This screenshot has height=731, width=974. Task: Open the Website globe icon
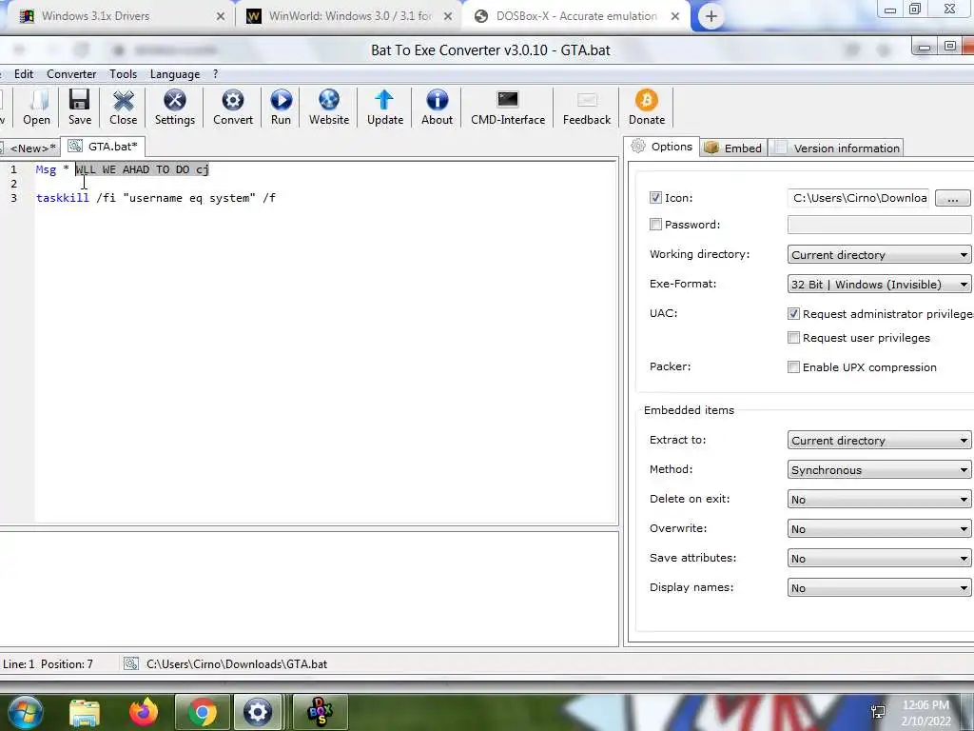(329, 107)
